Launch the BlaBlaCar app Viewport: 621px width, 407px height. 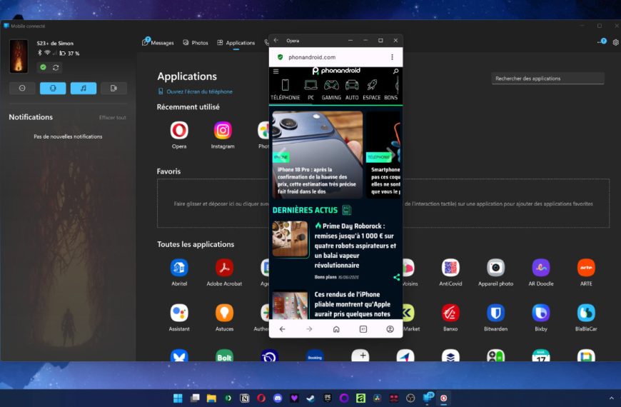coord(586,313)
